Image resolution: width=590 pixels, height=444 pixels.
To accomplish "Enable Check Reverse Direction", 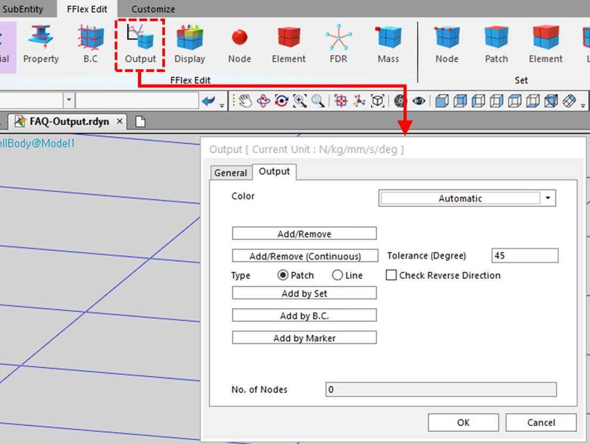I will [391, 275].
